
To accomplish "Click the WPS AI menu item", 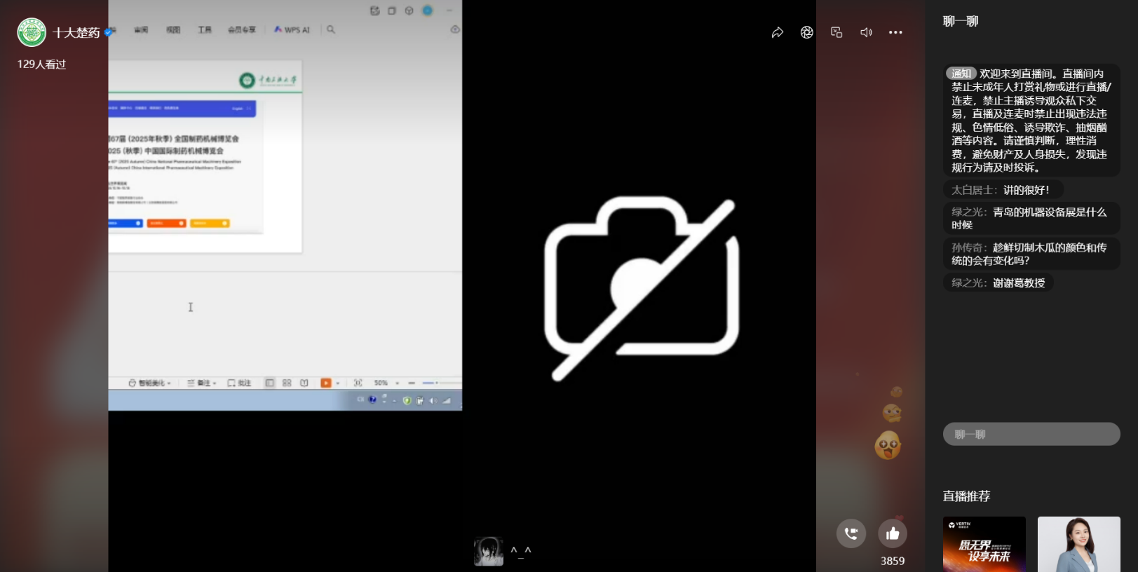I will (292, 29).
